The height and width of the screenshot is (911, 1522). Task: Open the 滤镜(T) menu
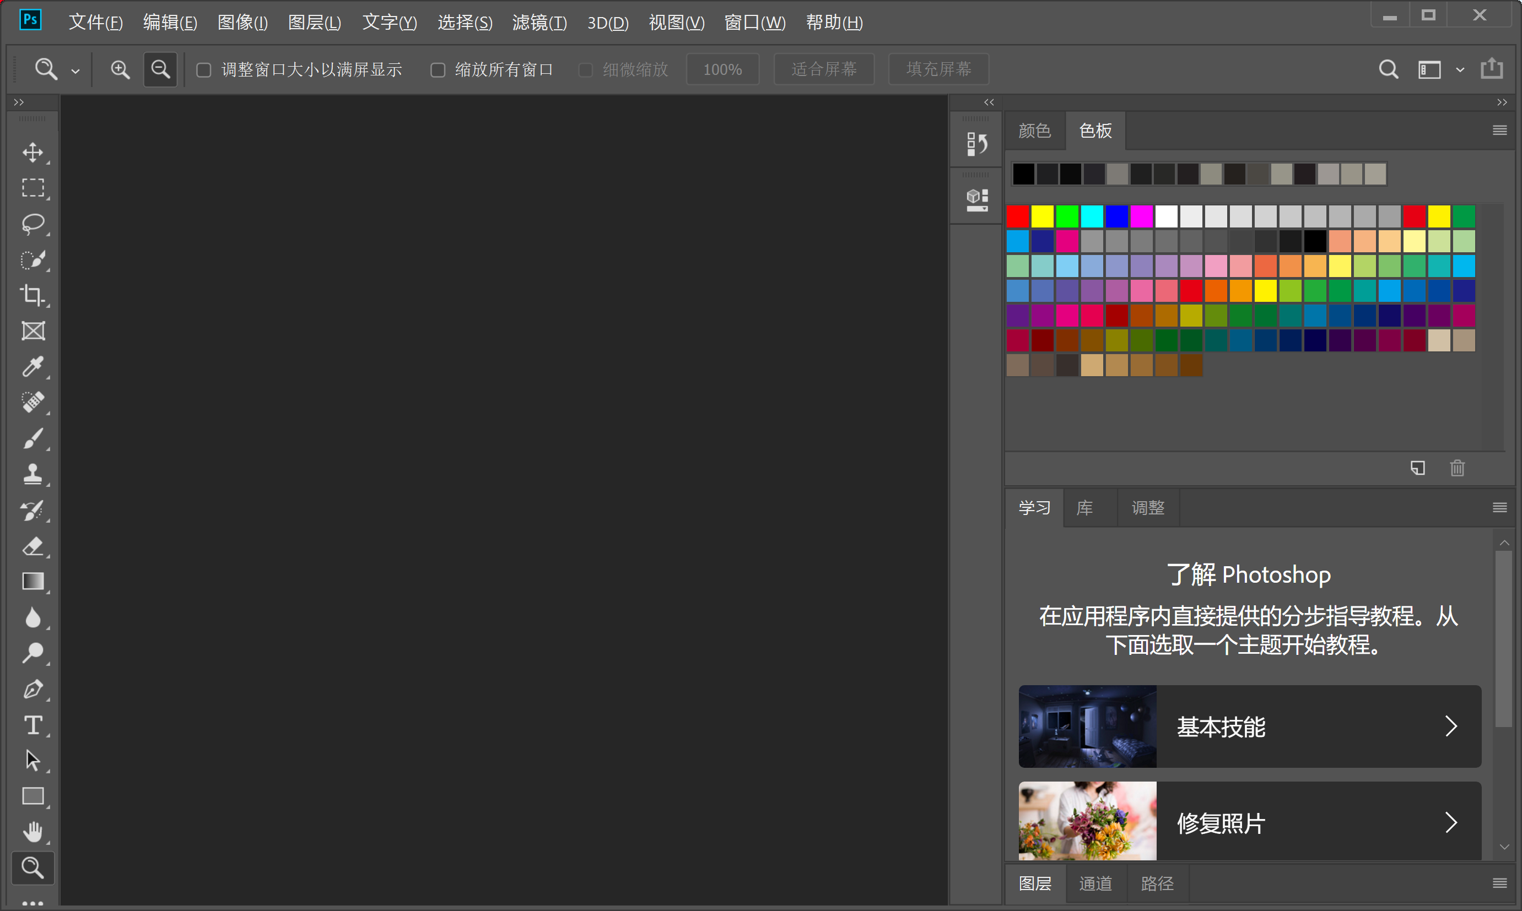[x=539, y=22]
